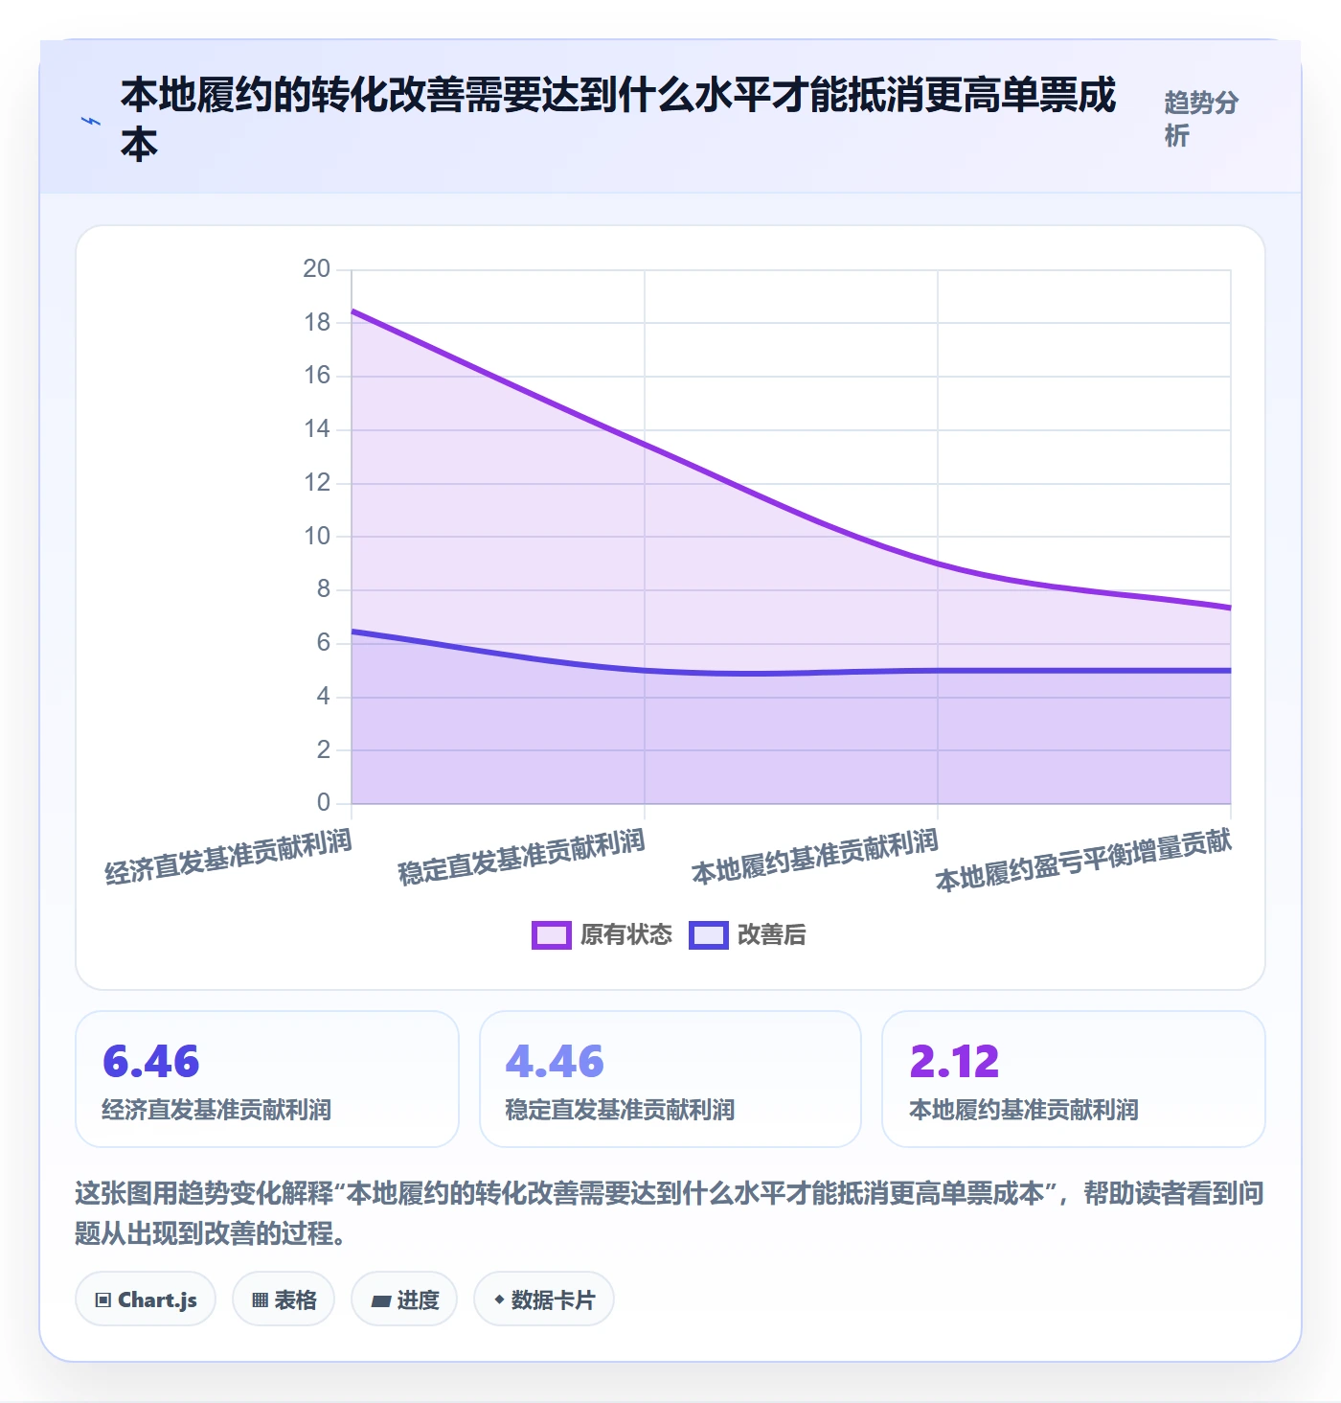Image resolution: width=1341 pixels, height=1403 pixels.
Task: Click the 改善后 legend label
Action: point(772,934)
